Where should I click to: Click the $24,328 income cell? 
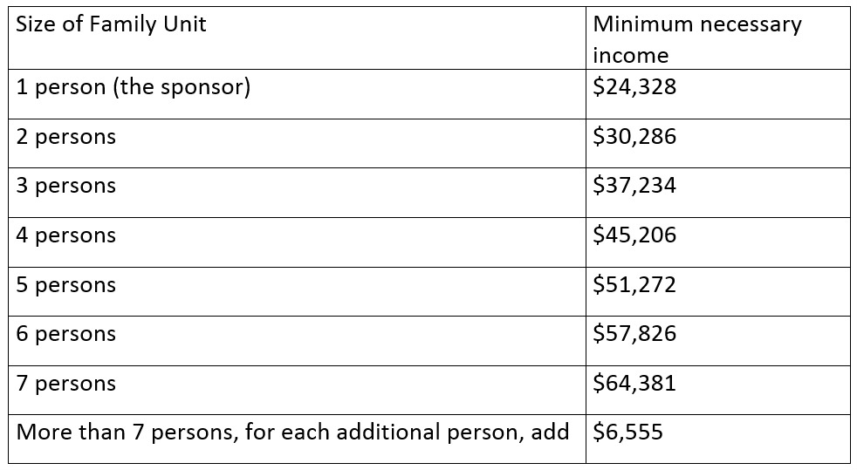coord(717,94)
